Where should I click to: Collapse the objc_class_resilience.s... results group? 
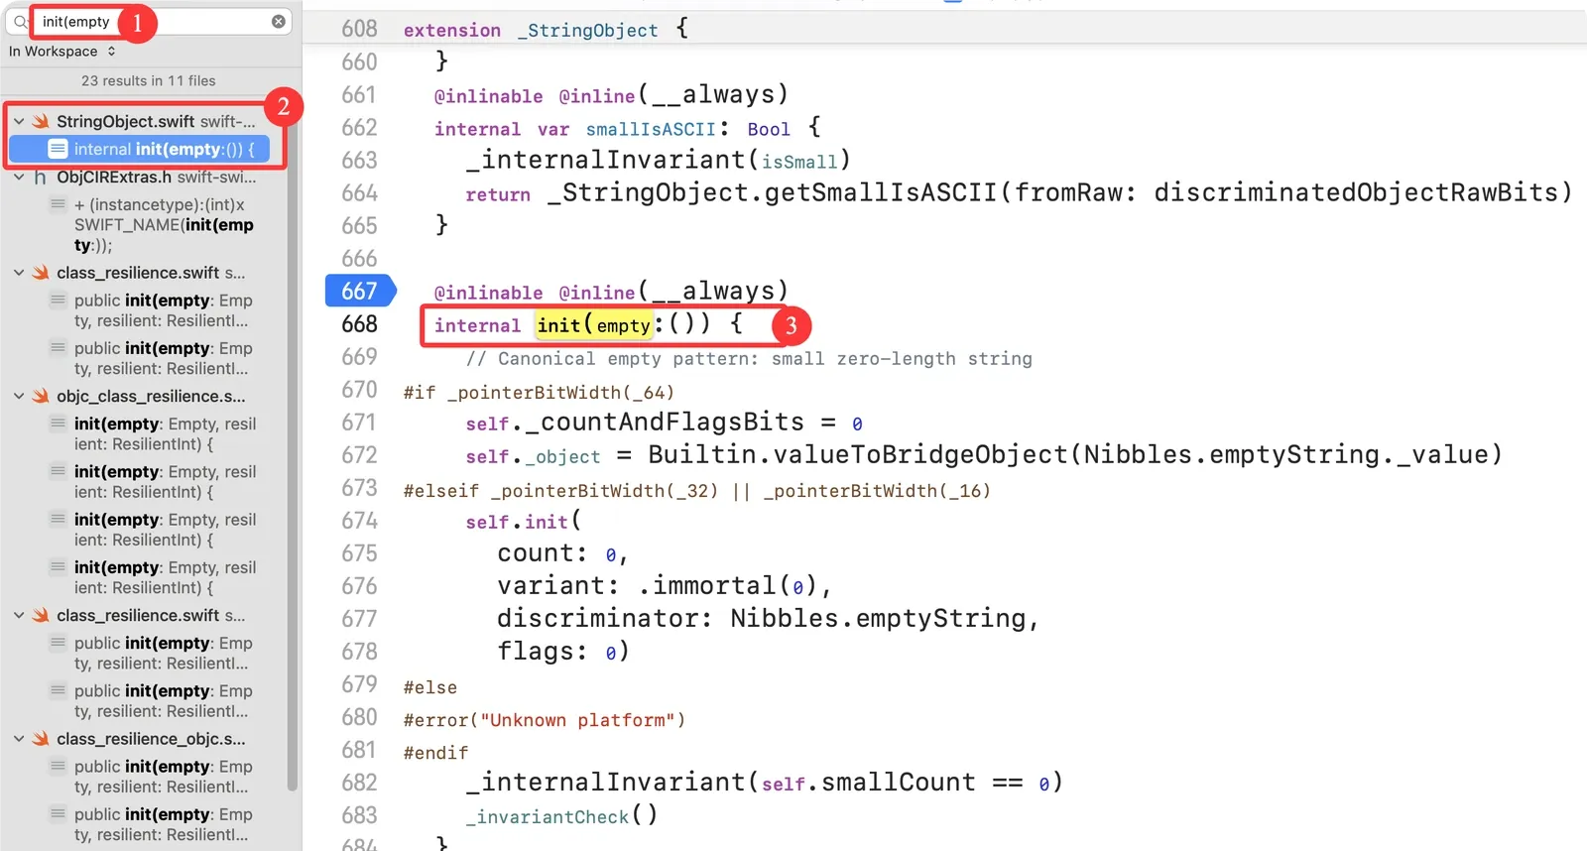click(x=19, y=396)
